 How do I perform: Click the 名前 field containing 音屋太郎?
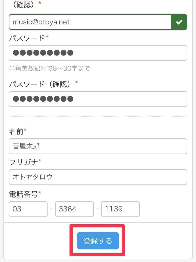point(98,146)
